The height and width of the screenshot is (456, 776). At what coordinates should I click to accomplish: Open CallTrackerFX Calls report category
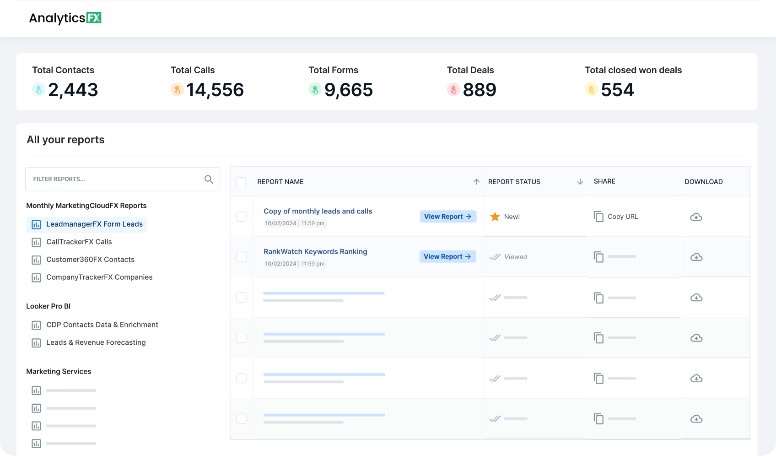pos(79,242)
